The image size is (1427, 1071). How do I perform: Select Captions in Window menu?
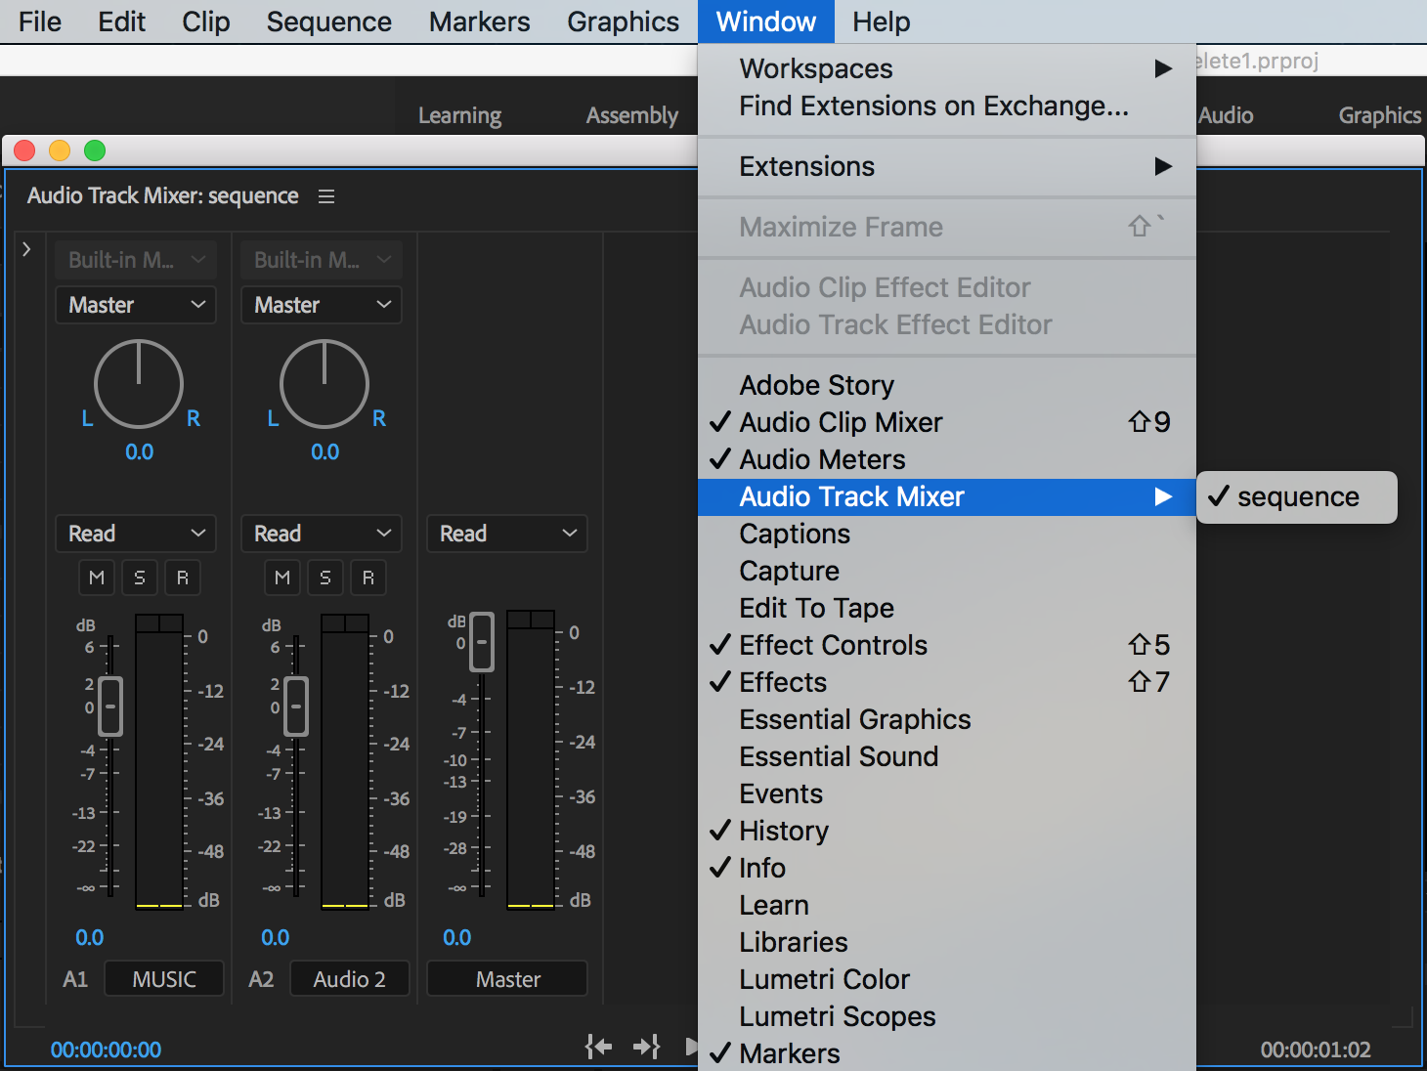(x=947, y=534)
